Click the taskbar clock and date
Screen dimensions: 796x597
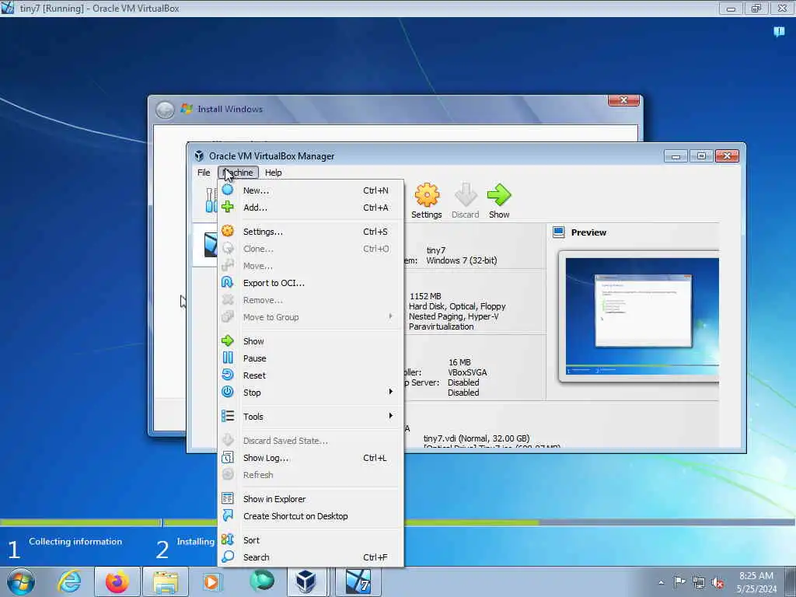tap(756, 581)
